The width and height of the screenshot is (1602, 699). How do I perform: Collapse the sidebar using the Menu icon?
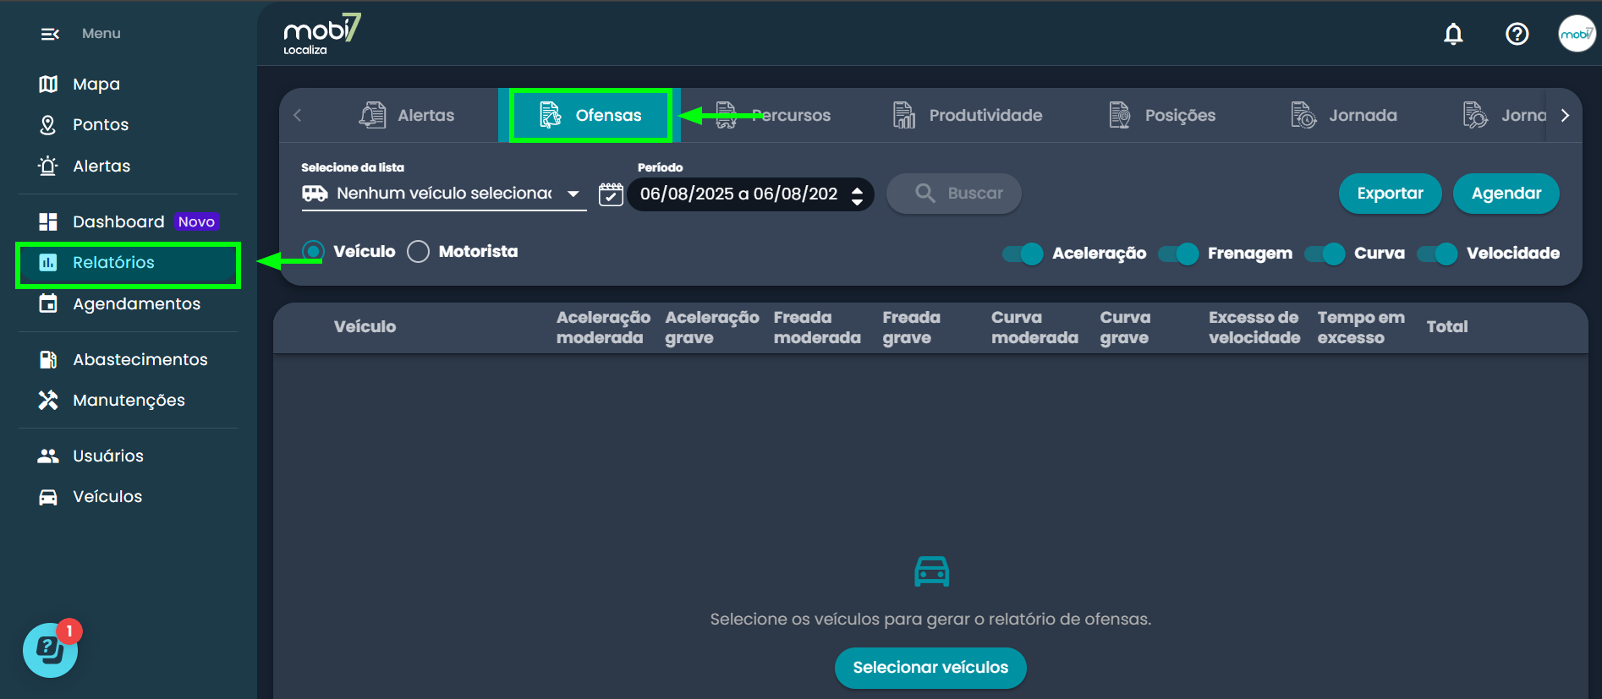coord(50,34)
